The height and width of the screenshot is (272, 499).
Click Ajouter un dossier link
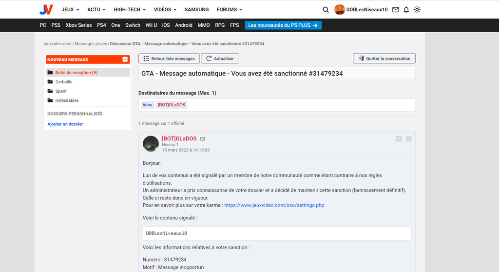pos(65,124)
